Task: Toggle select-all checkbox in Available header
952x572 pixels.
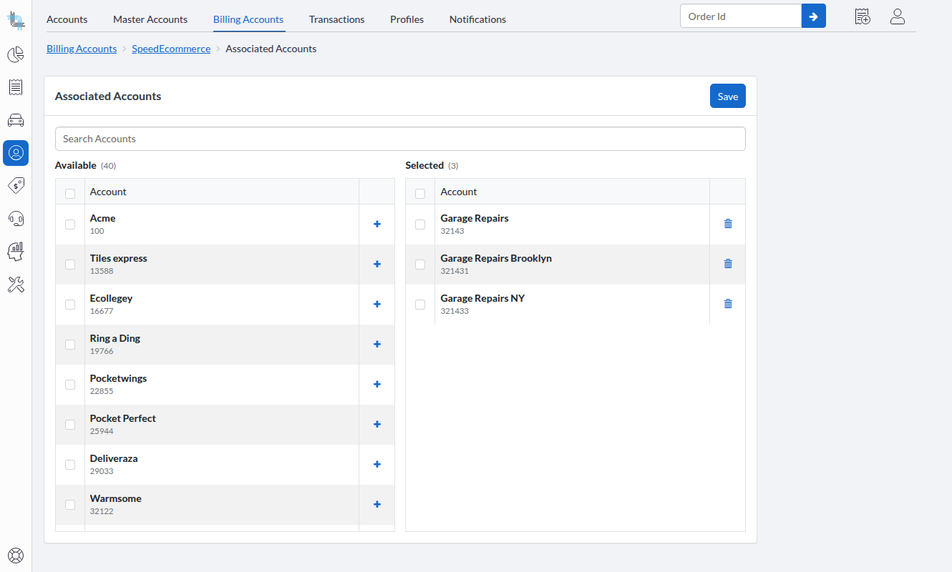Action: click(x=70, y=193)
